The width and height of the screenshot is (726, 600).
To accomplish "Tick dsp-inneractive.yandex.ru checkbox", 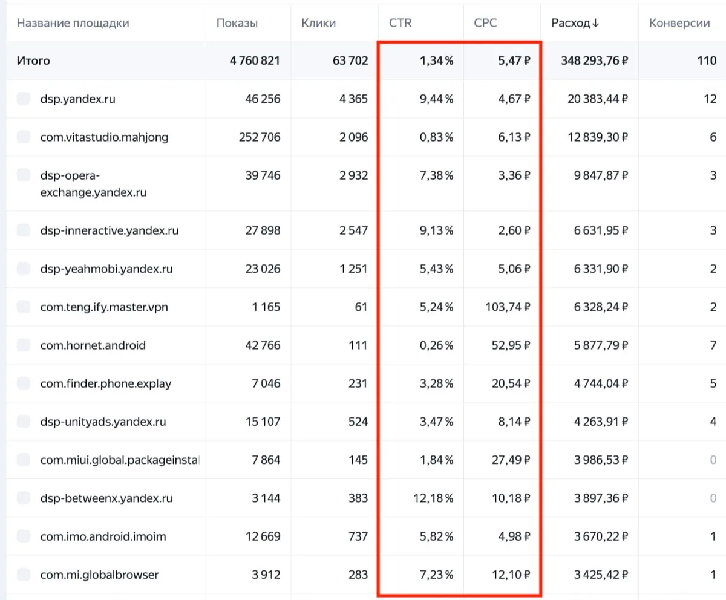I will coord(24,230).
